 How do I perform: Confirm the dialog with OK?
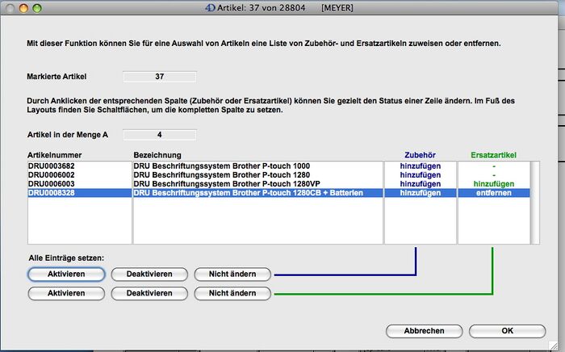(506, 331)
